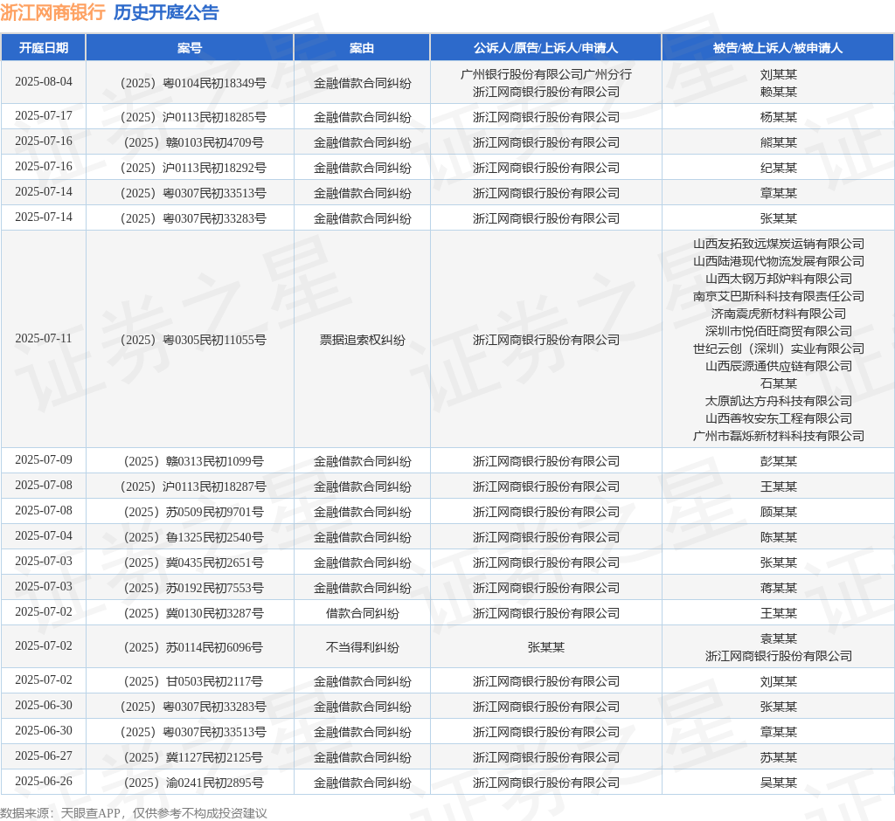Click the 不当得利纠纷 case cause

coord(362,647)
